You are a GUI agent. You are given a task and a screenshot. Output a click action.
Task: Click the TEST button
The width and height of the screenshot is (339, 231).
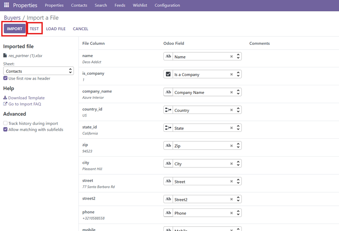pyautogui.click(x=34, y=29)
